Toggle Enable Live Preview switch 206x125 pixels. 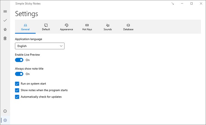click(x=19, y=60)
